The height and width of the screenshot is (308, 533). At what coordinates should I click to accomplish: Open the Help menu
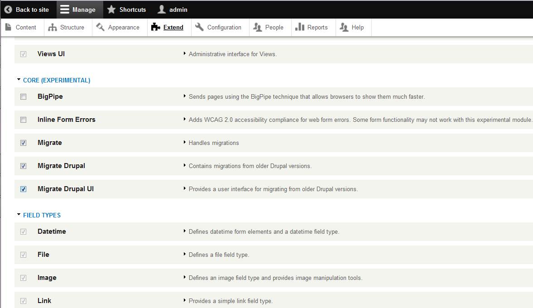click(x=354, y=27)
